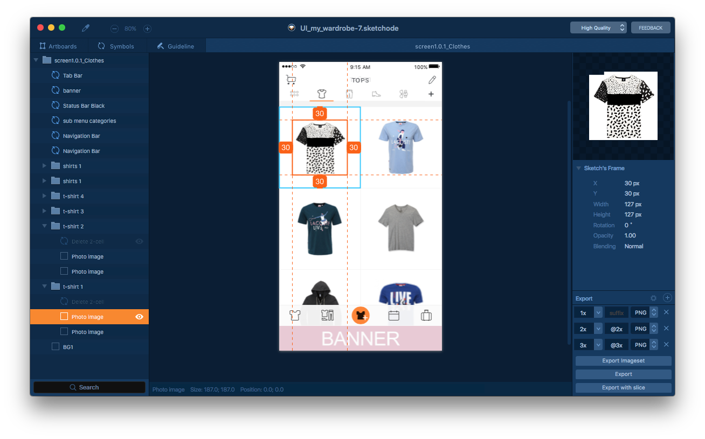This screenshot has height=439, width=705.
Task: Click the t-shirt preview thumbnail
Action: tap(623, 106)
